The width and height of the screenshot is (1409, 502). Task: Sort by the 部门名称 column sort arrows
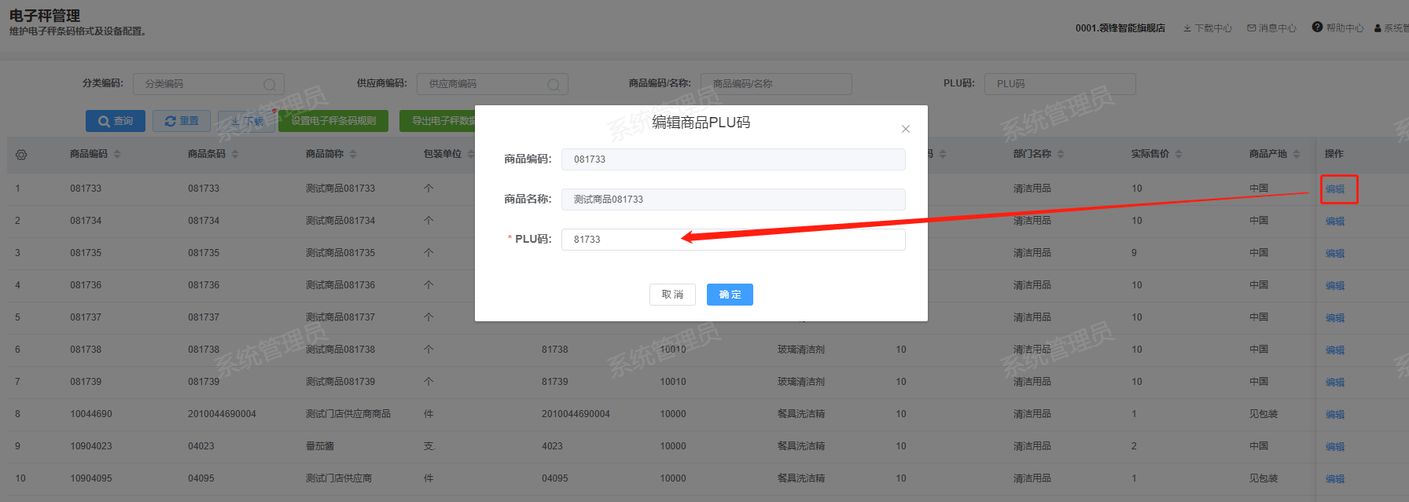coord(1061,154)
